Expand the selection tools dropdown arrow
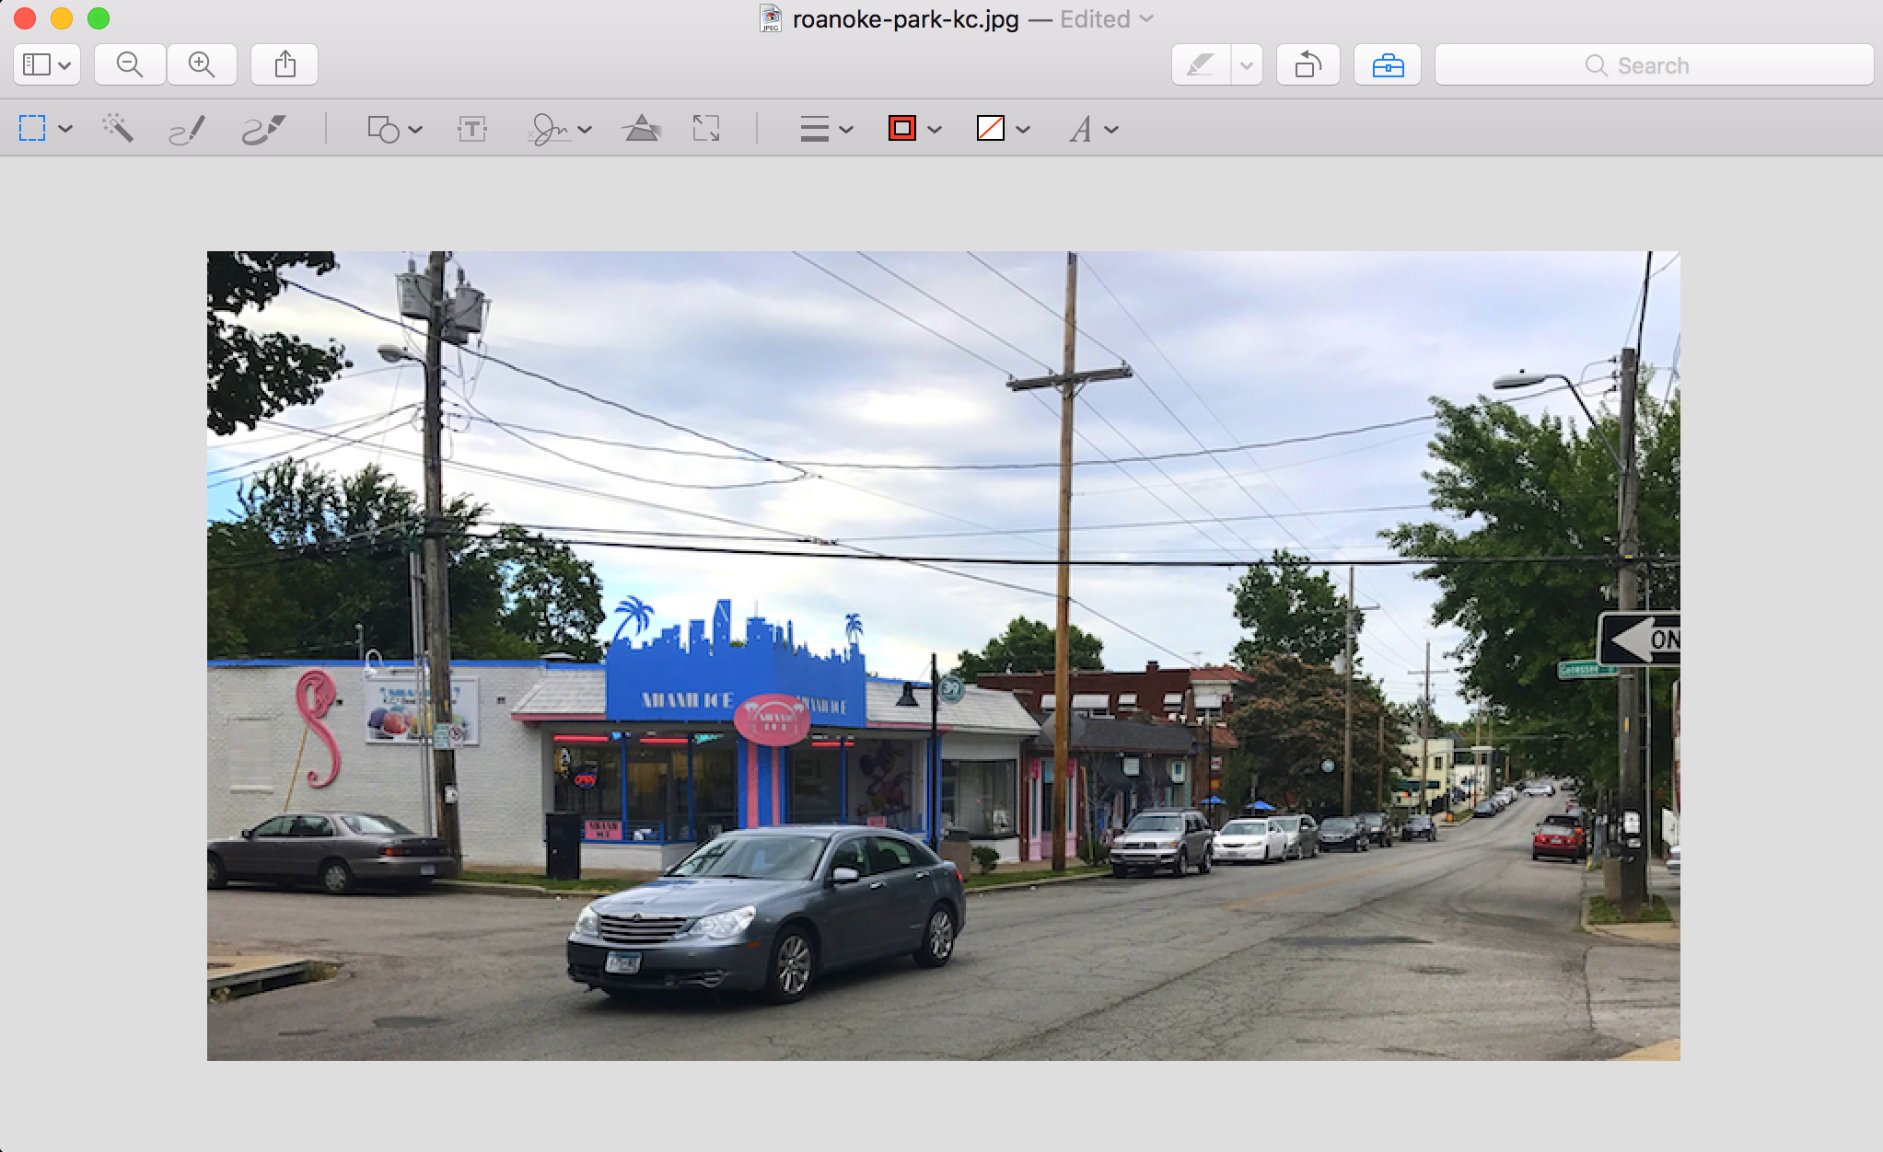 65,129
